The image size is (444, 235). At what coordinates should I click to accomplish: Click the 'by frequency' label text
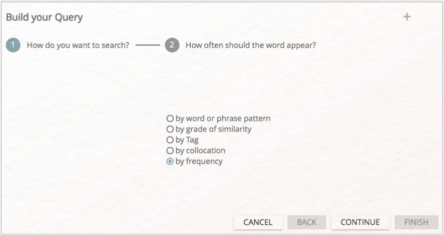tap(199, 161)
